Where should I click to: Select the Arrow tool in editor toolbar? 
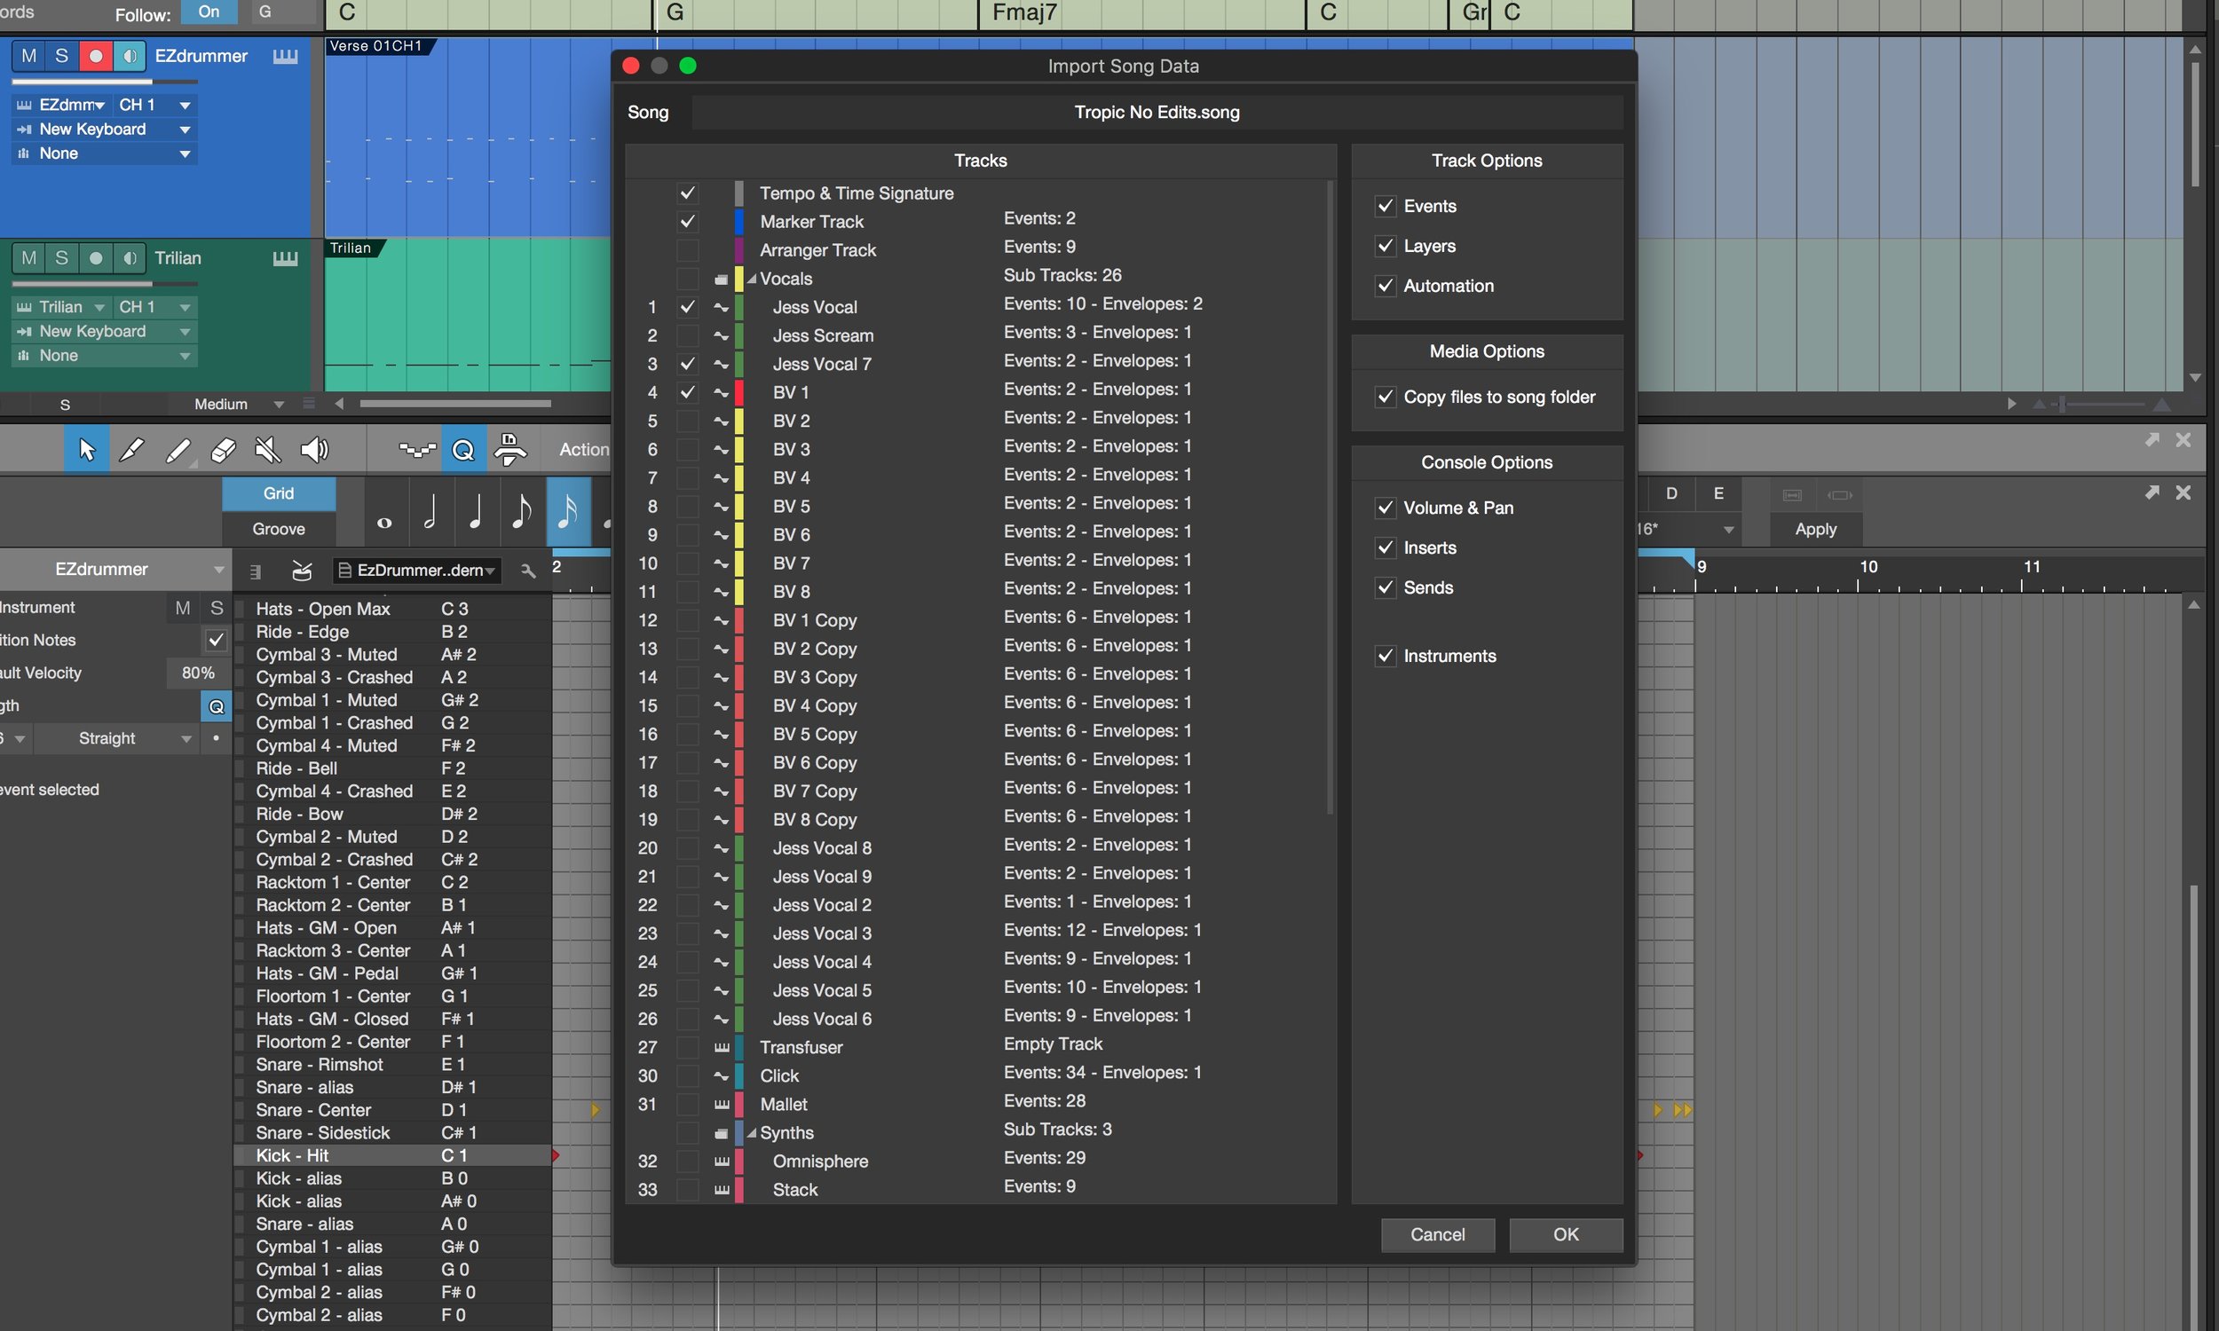(x=86, y=449)
